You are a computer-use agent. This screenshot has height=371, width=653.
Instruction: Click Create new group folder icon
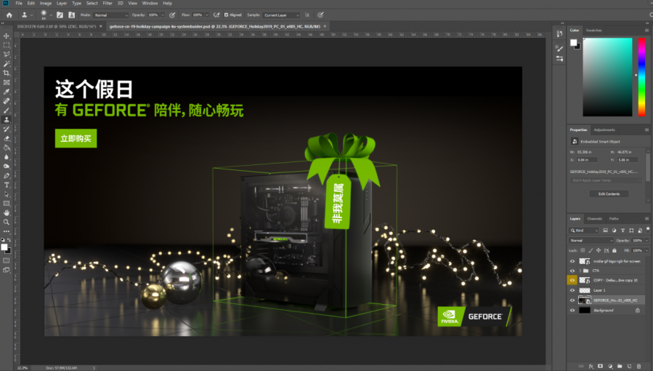620,367
